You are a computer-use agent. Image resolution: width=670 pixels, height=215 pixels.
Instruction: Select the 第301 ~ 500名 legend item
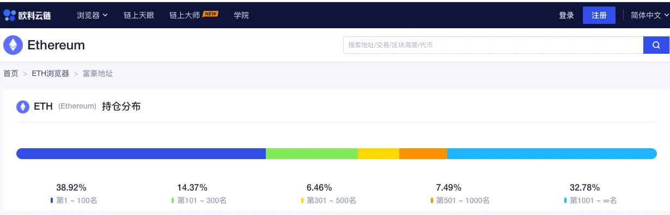point(328,200)
